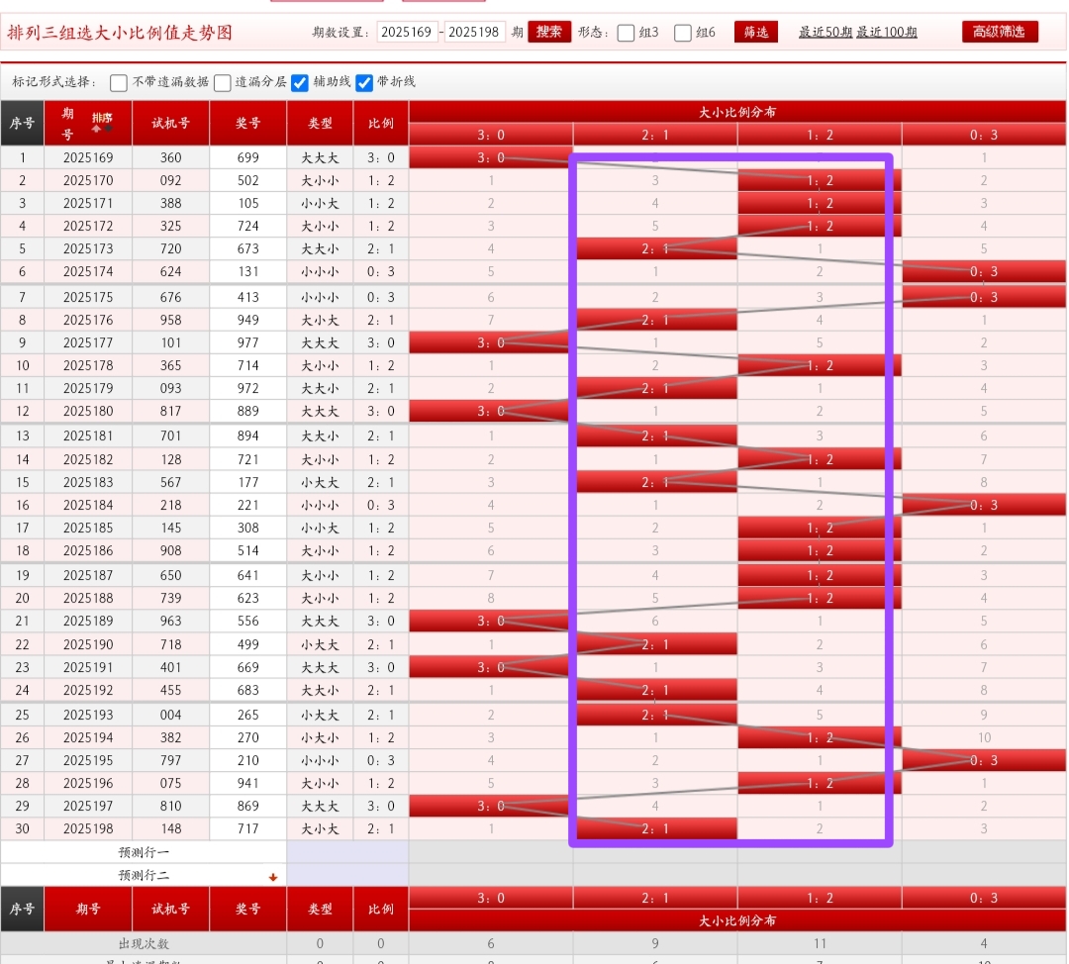
Task: Toggle the 遗漏分层 checkbox
Action: pyautogui.click(x=223, y=82)
